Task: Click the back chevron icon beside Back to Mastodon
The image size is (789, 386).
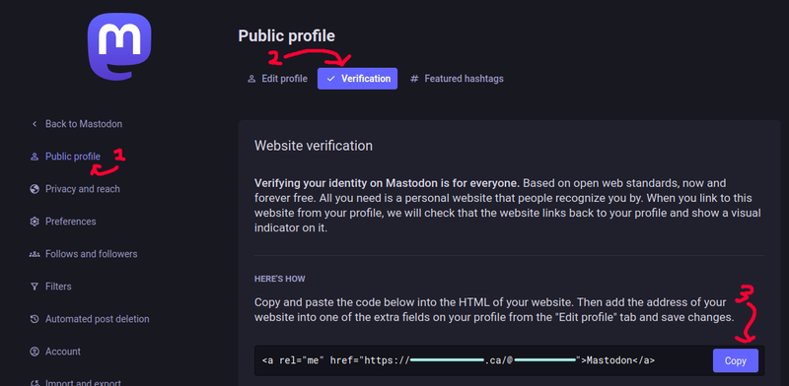Action: (x=35, y=124)
